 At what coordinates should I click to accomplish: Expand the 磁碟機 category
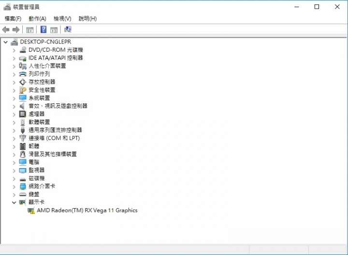(14, 179)
